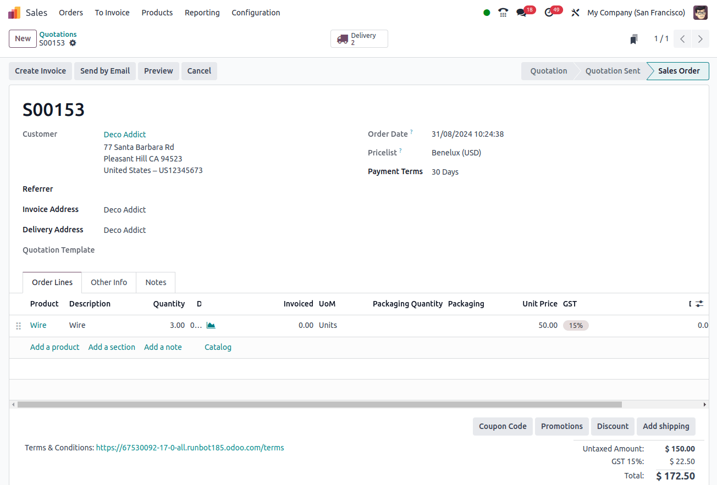Open the Deco Addict customer link
717x485 pixels.
[x=125, y=135]
